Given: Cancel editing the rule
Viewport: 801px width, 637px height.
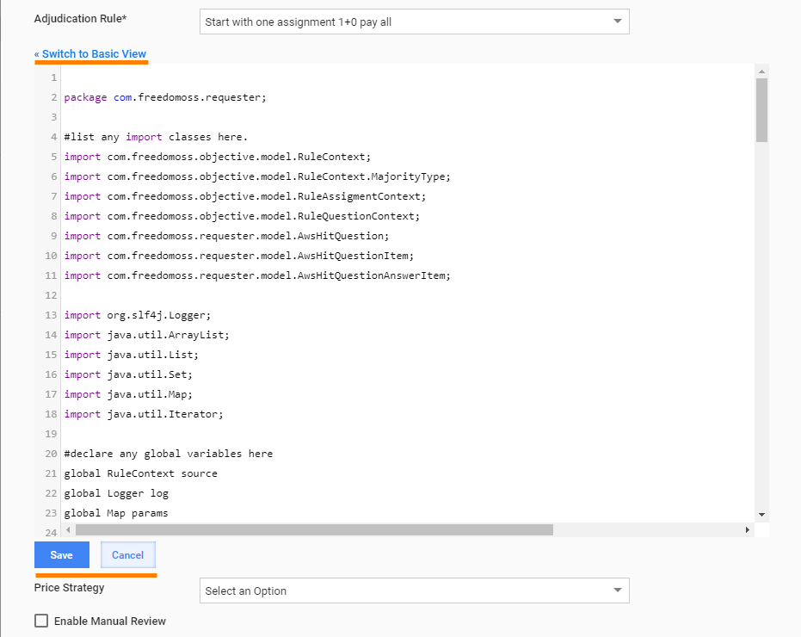Looking at the screenshot, I should (x=127, y=554).
